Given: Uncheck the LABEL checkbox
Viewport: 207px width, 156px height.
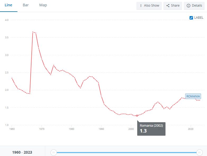Looking at the screenshot, I should click(x=191, y=18).
